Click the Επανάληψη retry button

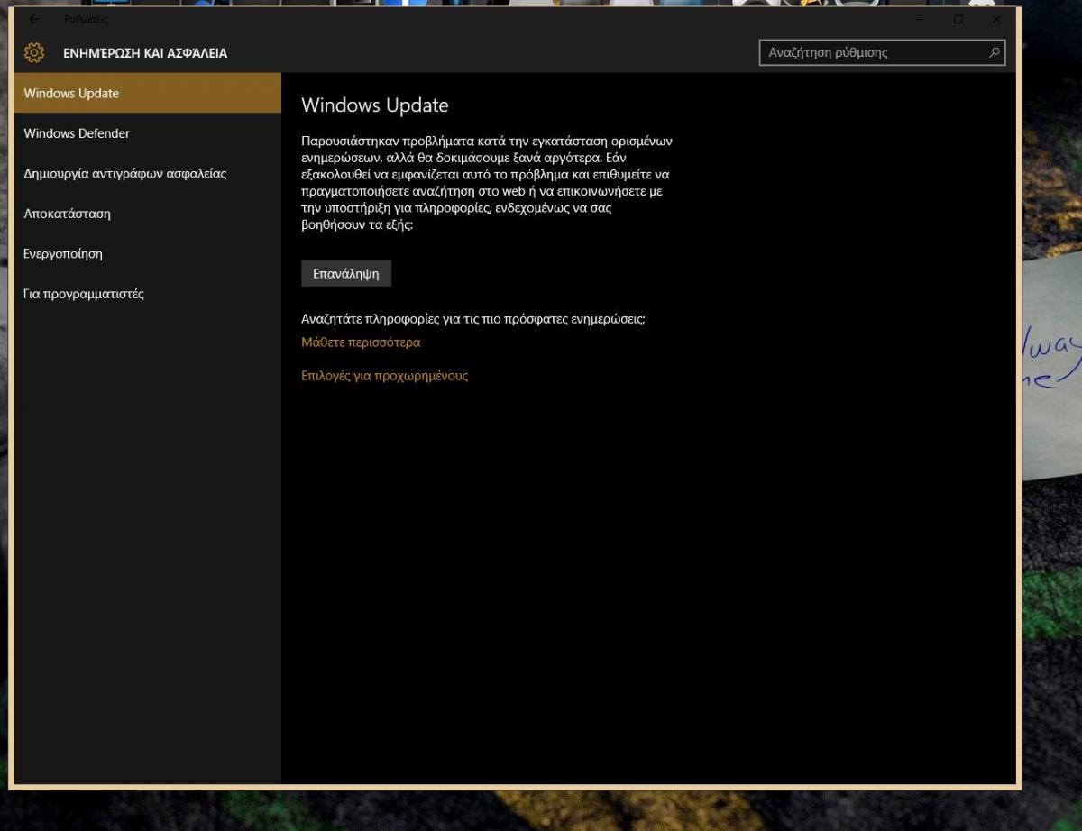pos(346,273)
